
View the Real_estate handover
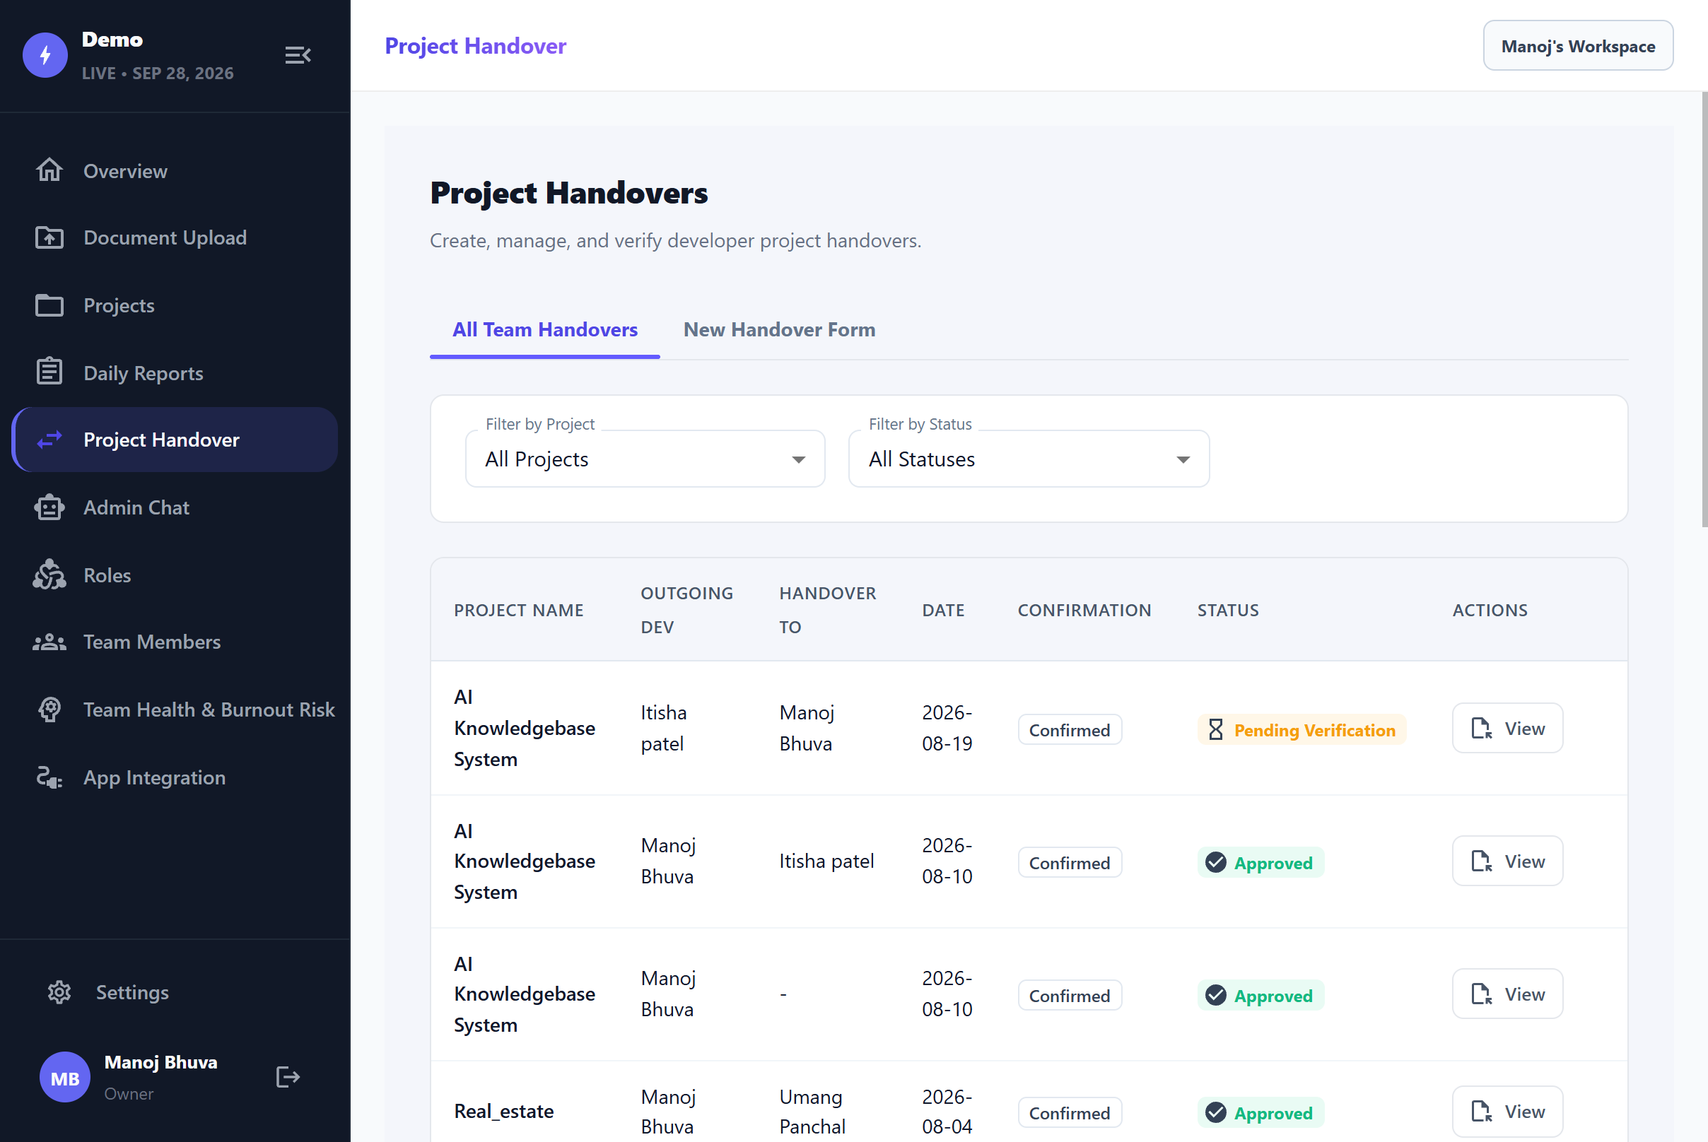point(1507,1112)
